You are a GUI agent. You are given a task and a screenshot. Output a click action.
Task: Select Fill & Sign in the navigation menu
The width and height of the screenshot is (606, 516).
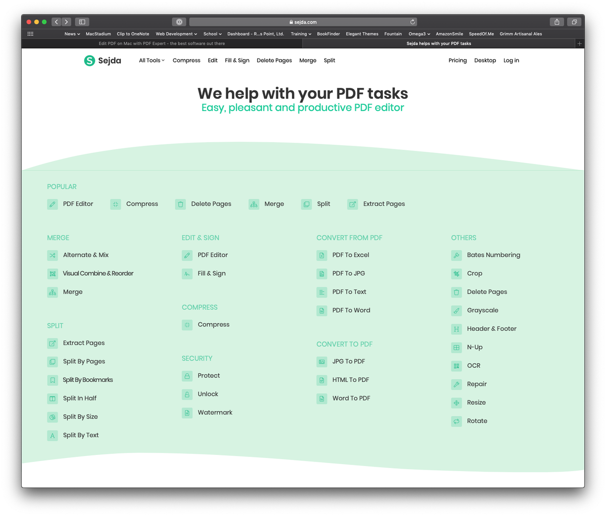(237, 60)
